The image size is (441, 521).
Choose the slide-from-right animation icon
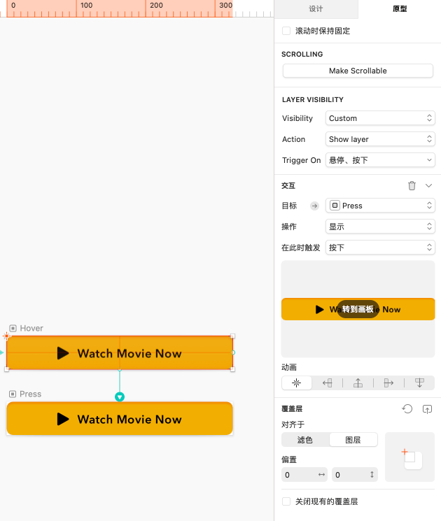tap(327, 383)
